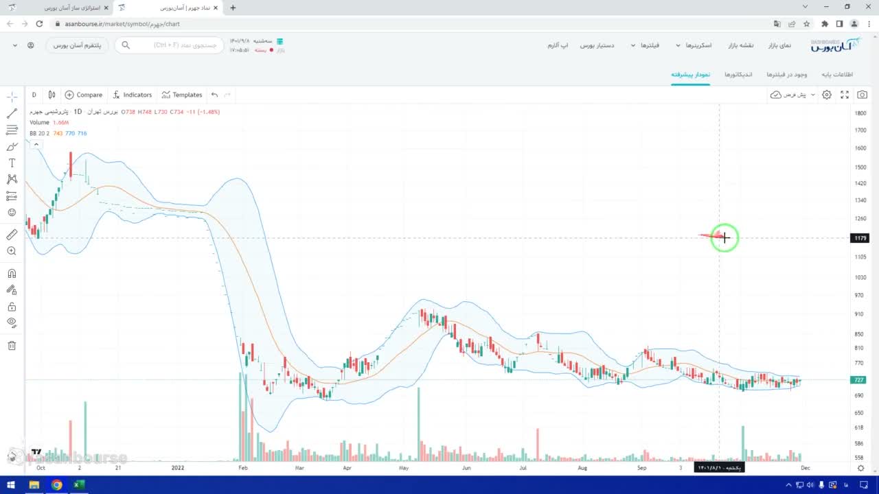
Task: Open the Fibonacci/pitchfork tools
Action: click(12, 130)
